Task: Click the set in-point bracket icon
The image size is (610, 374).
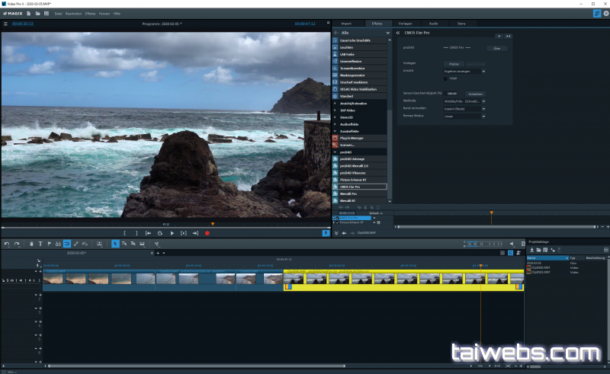Action: point(126,233)
